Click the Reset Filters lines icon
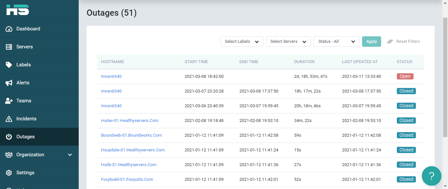Viewport: 448px width, 189px height. (x=390, y=42)
